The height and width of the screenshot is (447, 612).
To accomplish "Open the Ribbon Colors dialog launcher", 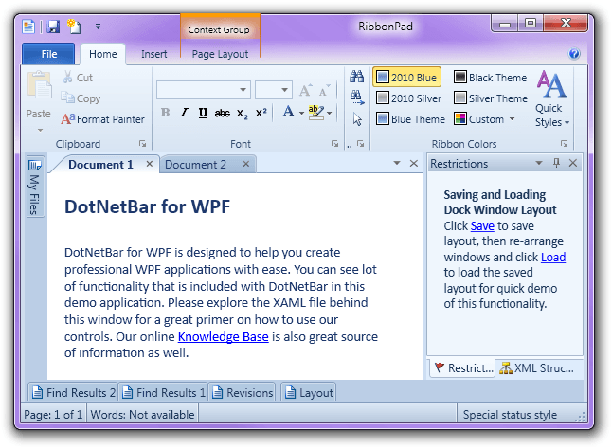I will pyautogui.click(x=564, y=144).
